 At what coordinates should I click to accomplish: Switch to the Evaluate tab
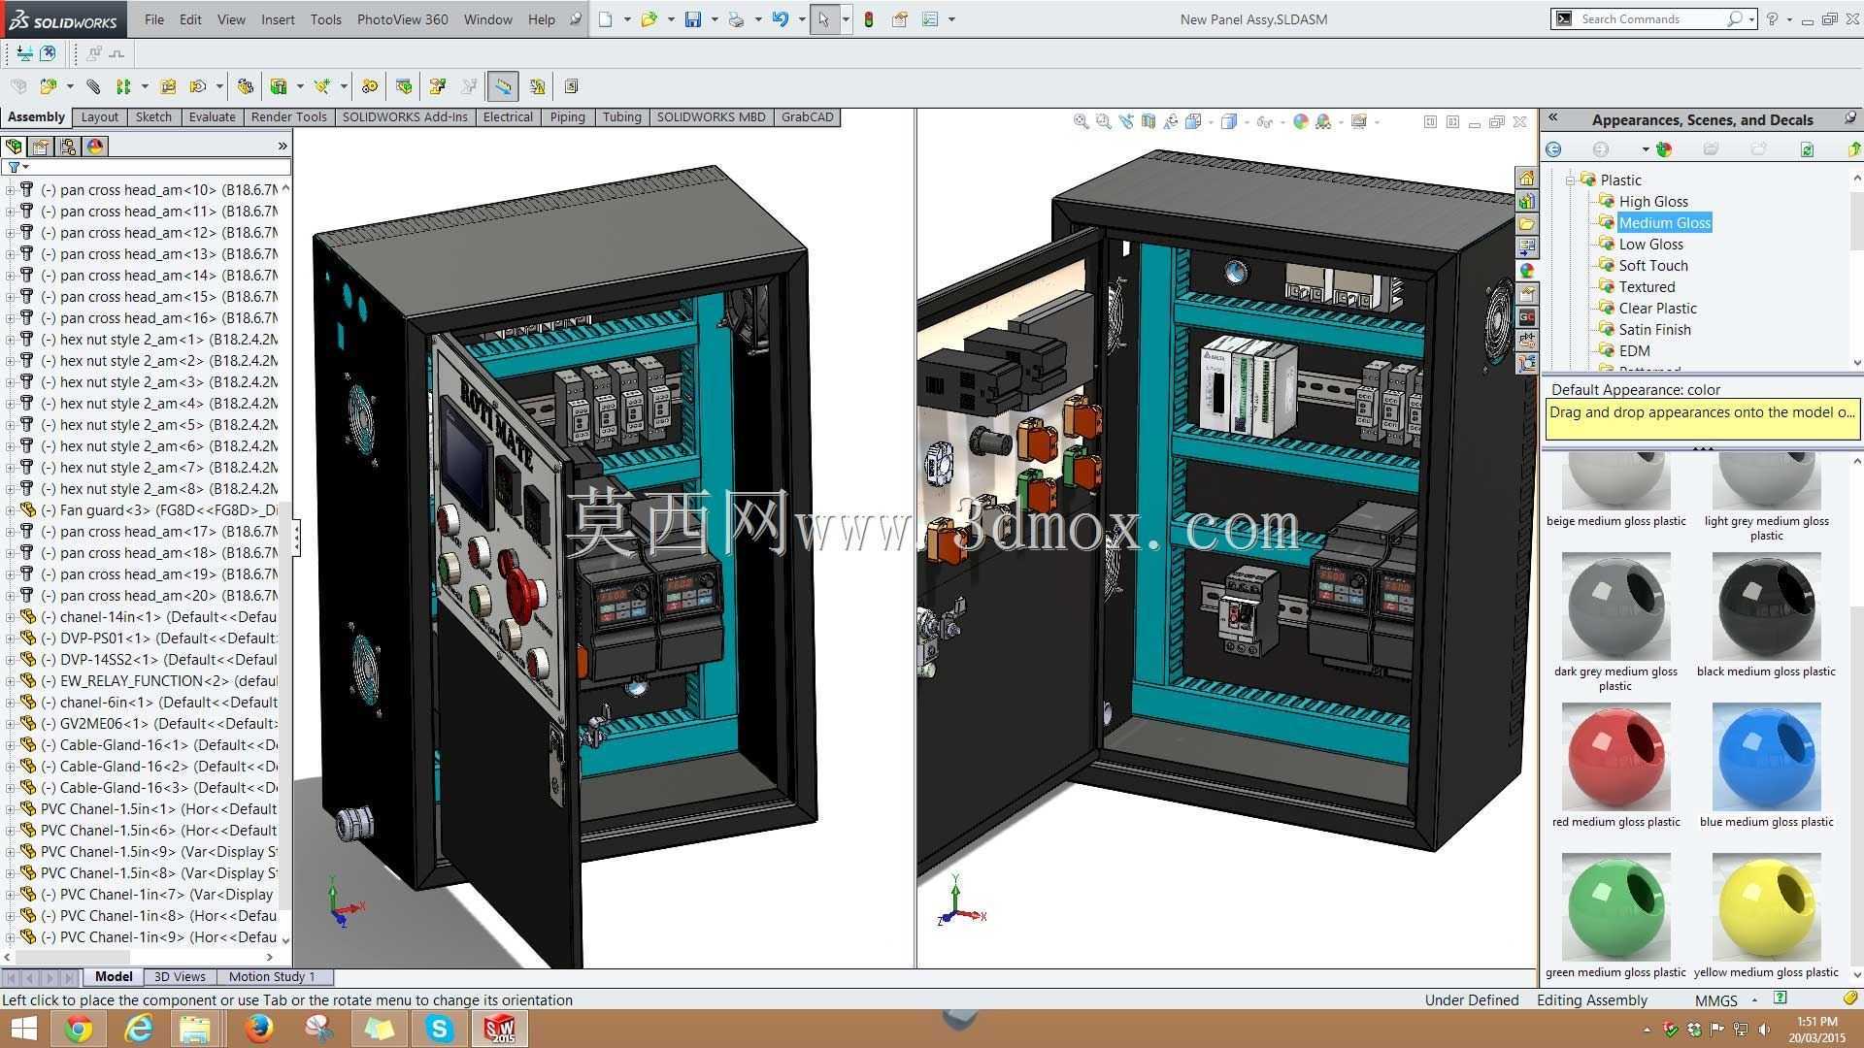212,117
